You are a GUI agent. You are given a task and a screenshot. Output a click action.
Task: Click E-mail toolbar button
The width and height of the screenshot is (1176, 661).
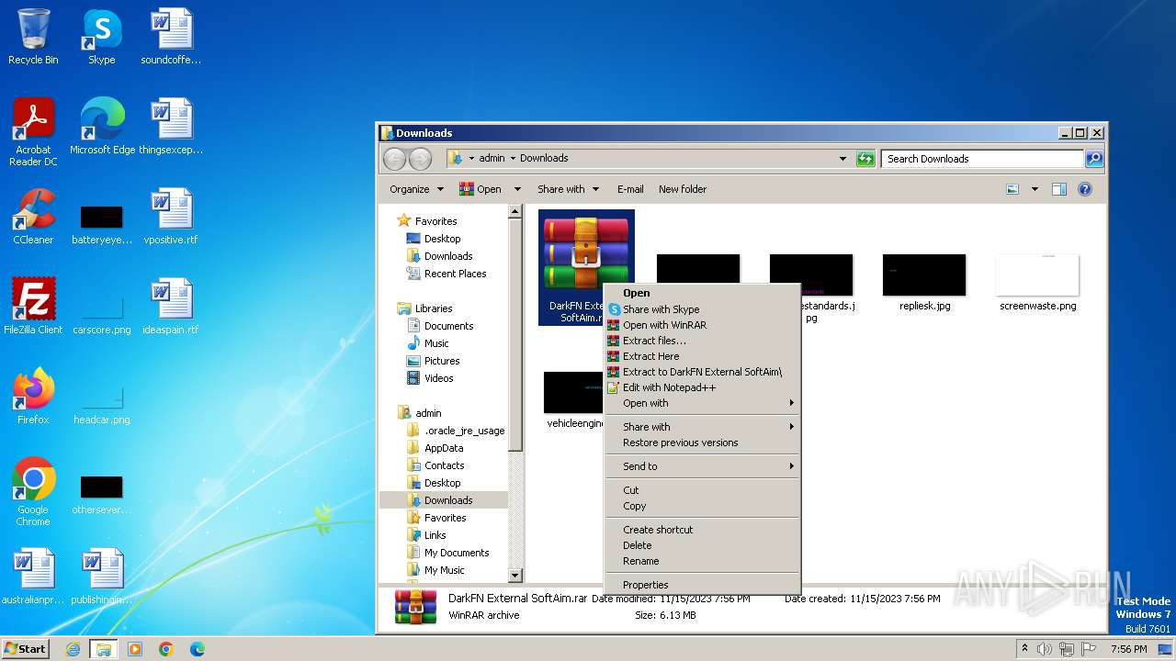coord(630,189)
